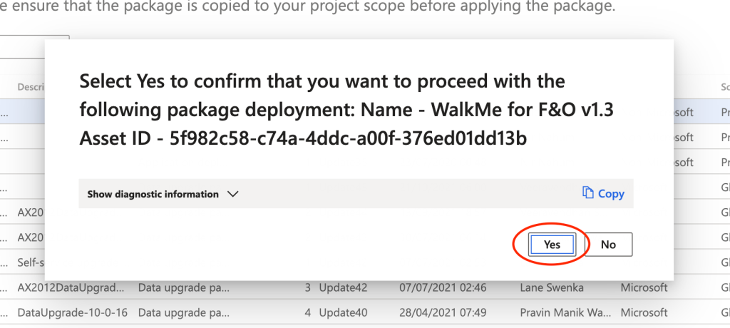This screenshot has width=730, height=328.
Task: Click the 28/04/2021 07:49 date cell
Action: tap(442, 313)
